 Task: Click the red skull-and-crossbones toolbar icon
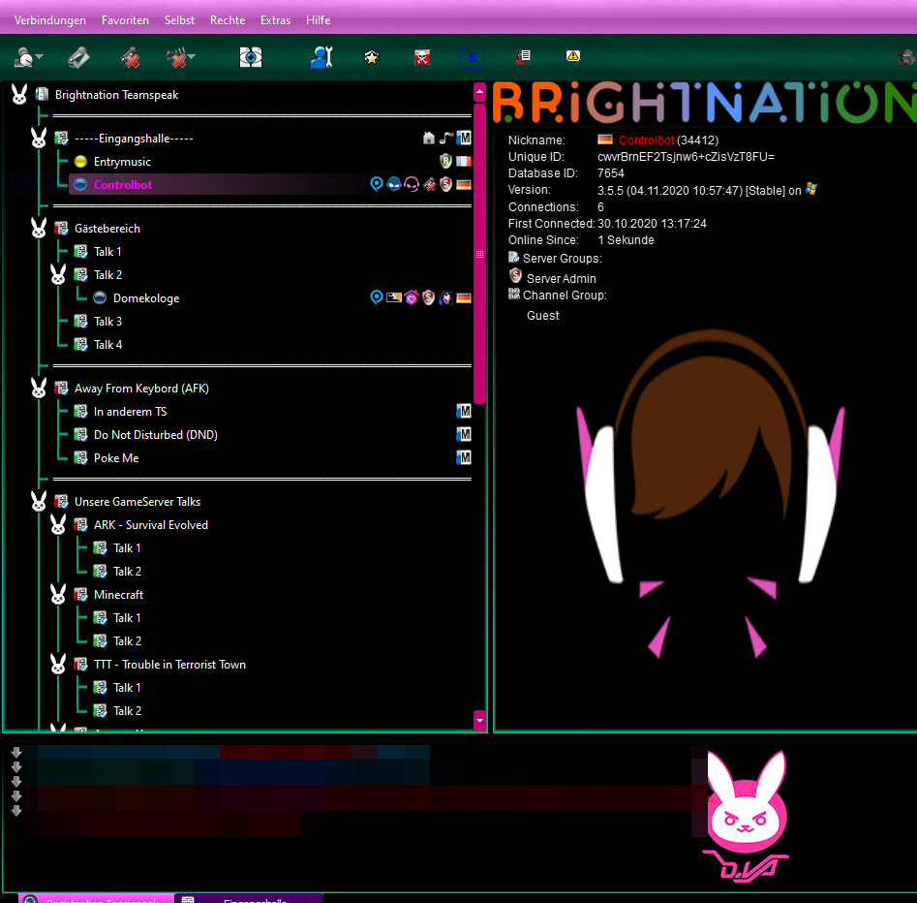pos(421,57)
